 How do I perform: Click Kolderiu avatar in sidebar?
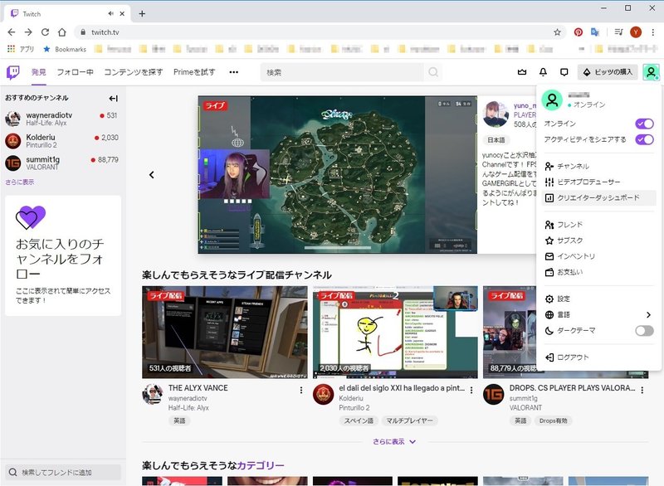[x=13, y=141]
